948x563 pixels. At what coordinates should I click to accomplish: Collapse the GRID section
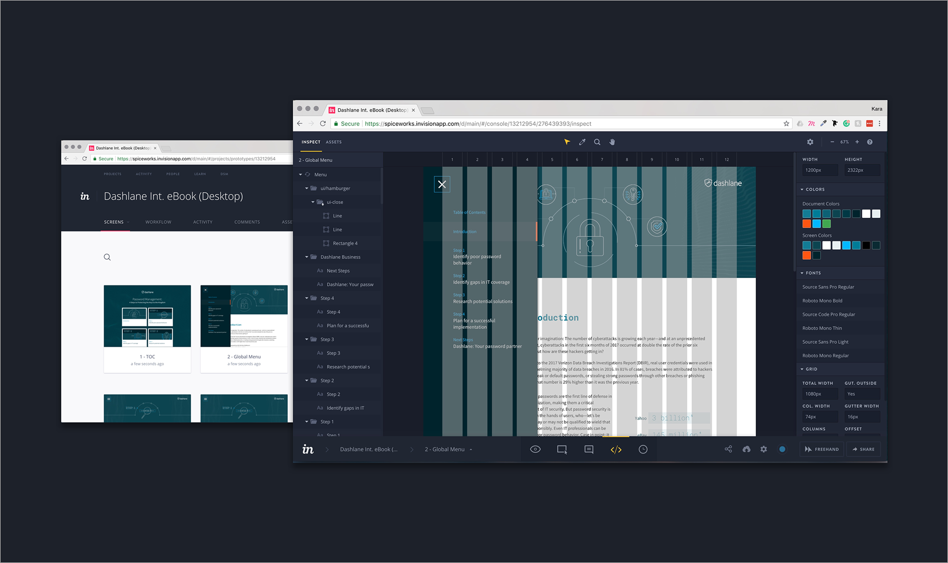[802, 369]
